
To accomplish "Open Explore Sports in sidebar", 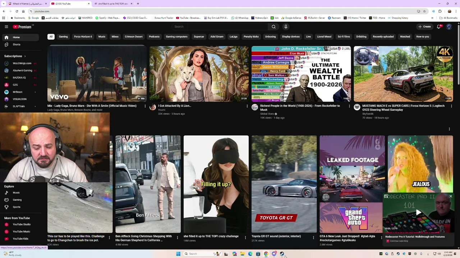I will (17, 207).
